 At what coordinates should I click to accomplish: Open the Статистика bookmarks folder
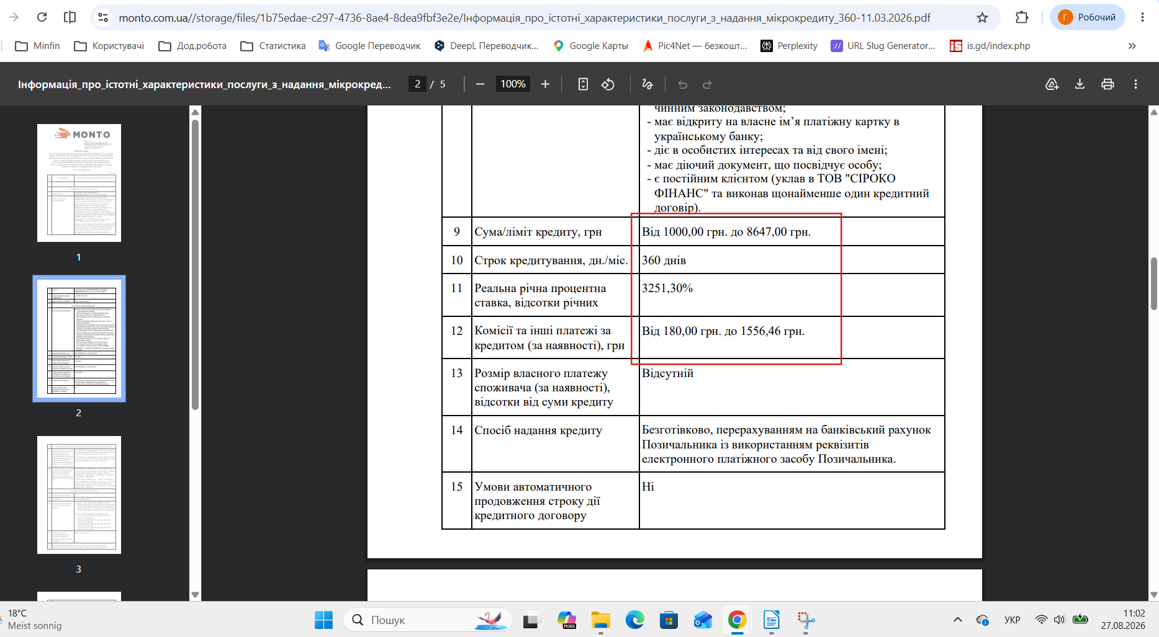coord(273,46)
